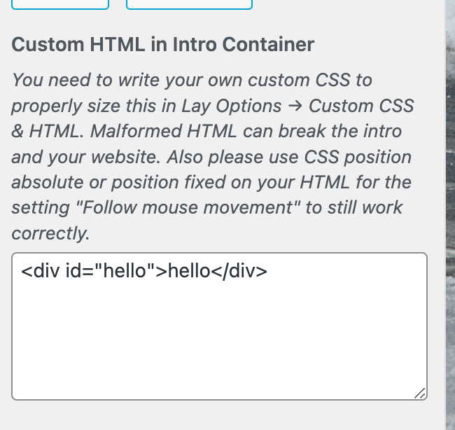Click the "Custom HTML in Intro Container" heading
Screen dimensions: 455x430
coord(163,45)
